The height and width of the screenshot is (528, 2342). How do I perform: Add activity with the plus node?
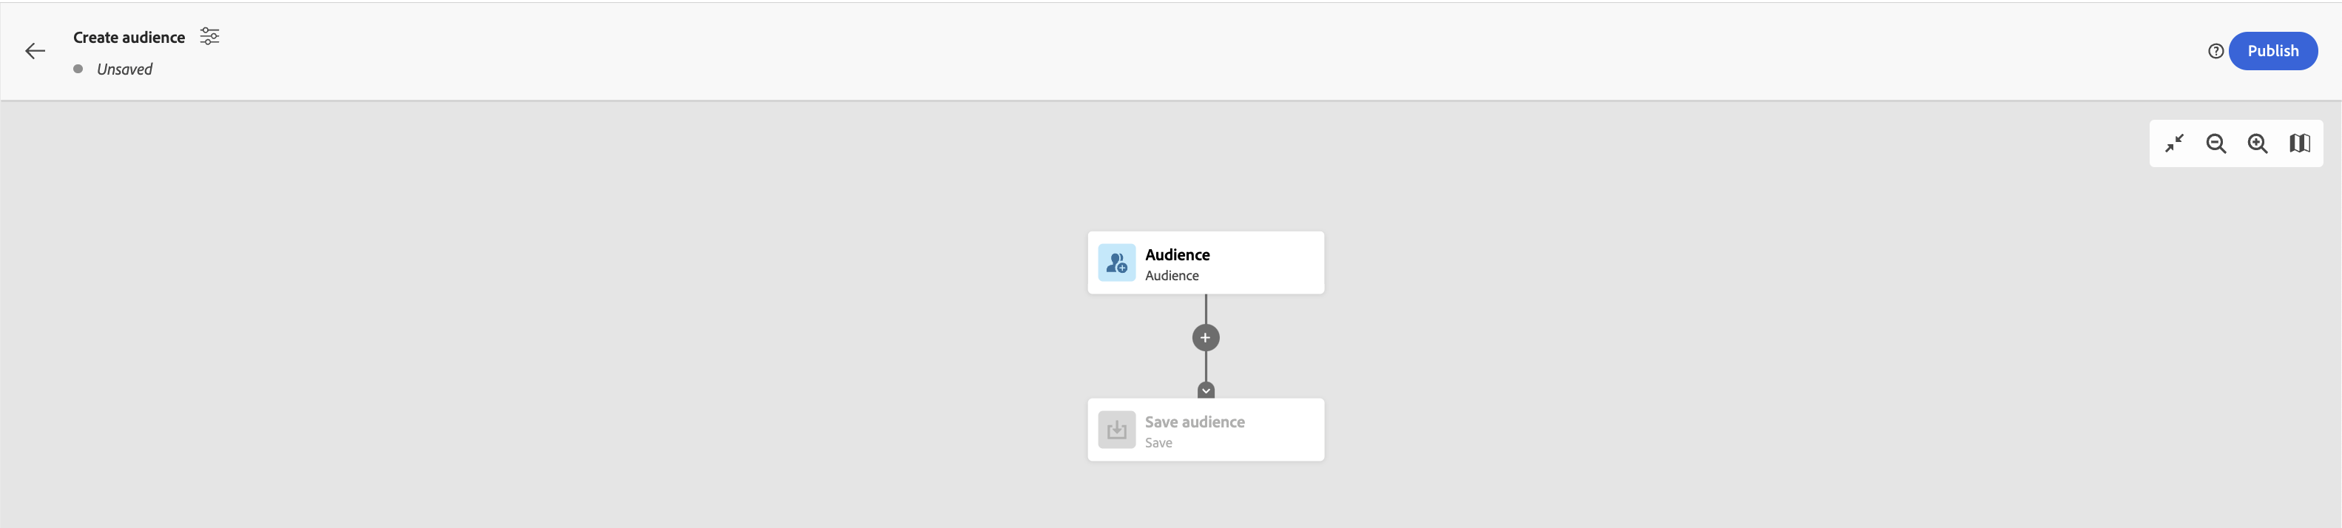(1206, 338)
